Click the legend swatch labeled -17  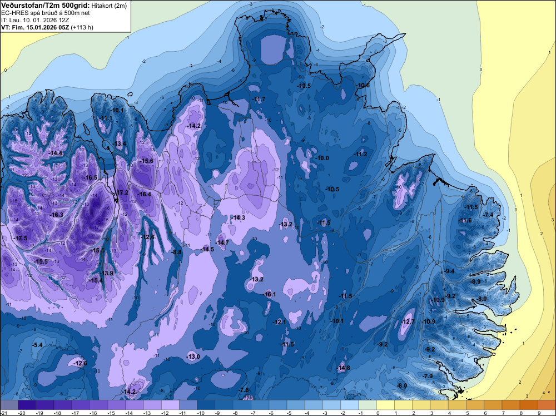coord(81,405)
